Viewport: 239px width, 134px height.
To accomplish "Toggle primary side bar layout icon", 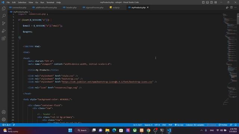I will (203, 2).
